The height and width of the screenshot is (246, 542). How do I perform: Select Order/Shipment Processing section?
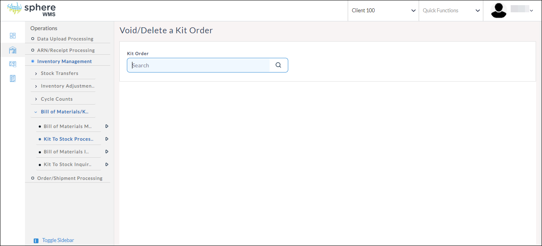(x=67, y=178)
